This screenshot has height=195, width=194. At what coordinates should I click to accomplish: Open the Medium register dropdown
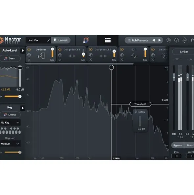[x=10, y=144]
